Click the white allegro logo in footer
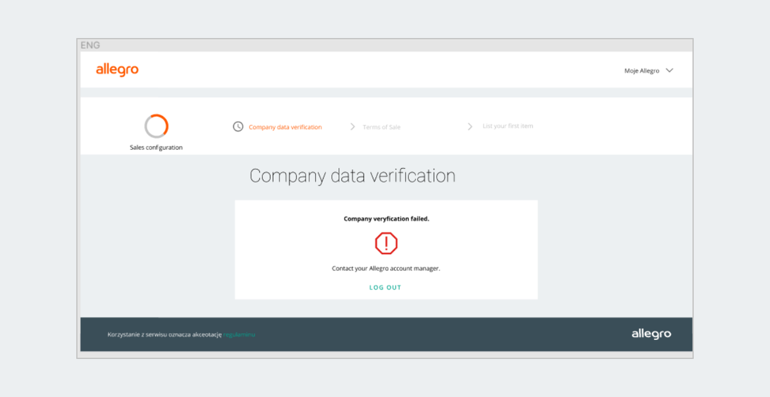The height and width of the screenshot is (397, 770). click(651, 334)
